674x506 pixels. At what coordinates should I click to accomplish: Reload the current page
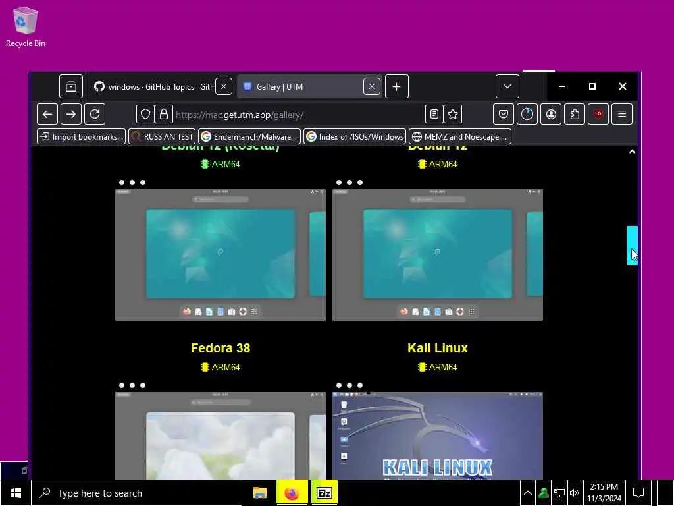[x=95, y=114]
